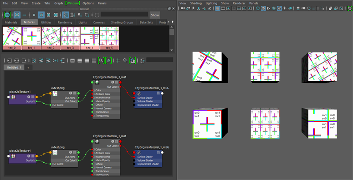Click the search magnifier icon in the graph toolbar
This screenshot has height=180, width=353.
pyautogui.click(x=101, y=60)
